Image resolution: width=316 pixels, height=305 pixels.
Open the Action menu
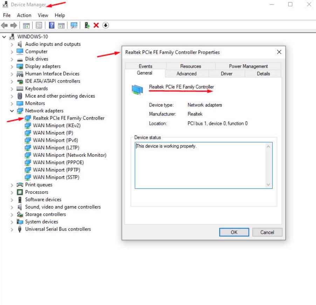tap(24, 15)
